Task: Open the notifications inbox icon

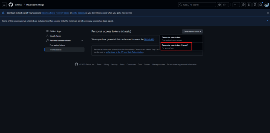Action: [x=261, y=5]
